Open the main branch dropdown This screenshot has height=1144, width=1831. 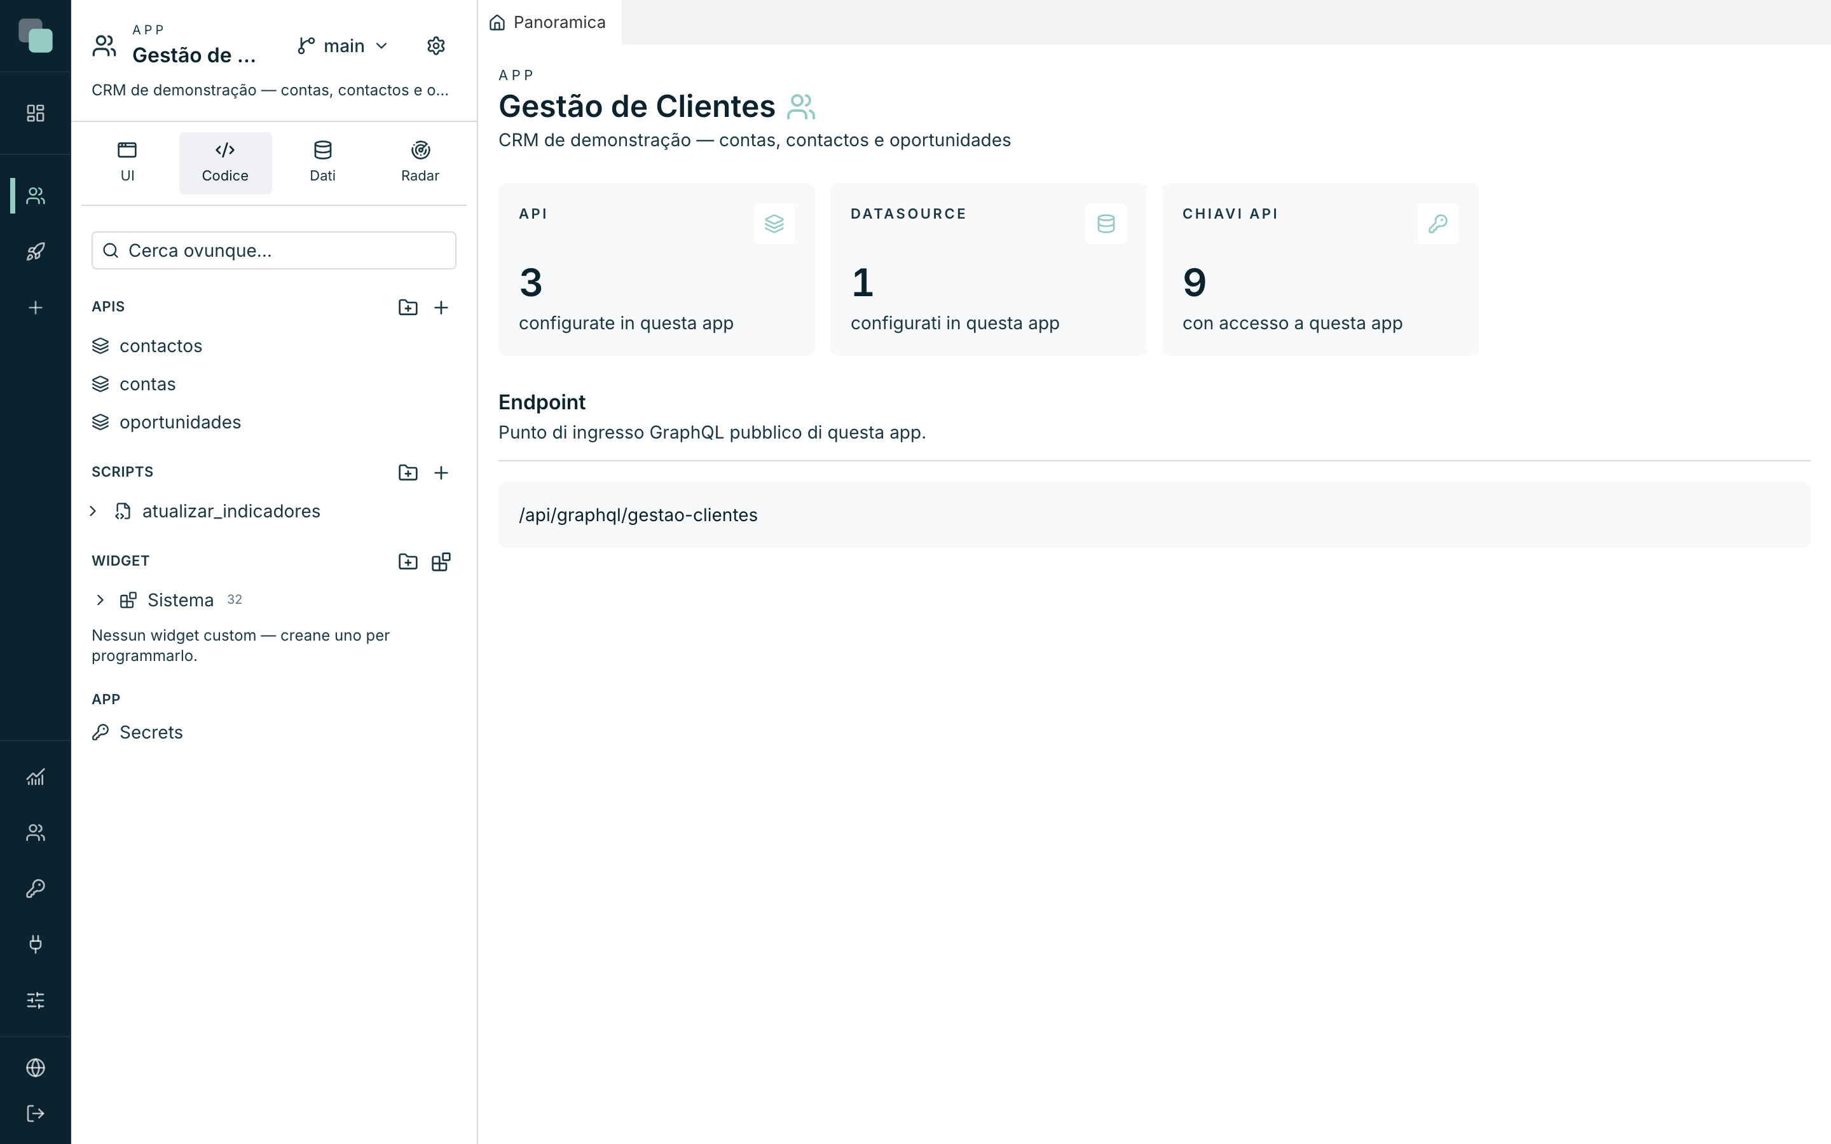tap(343, 46)
